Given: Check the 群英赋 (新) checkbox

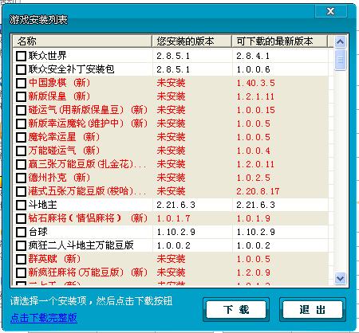Looking at the screenshot, I should tap(21, 259).
